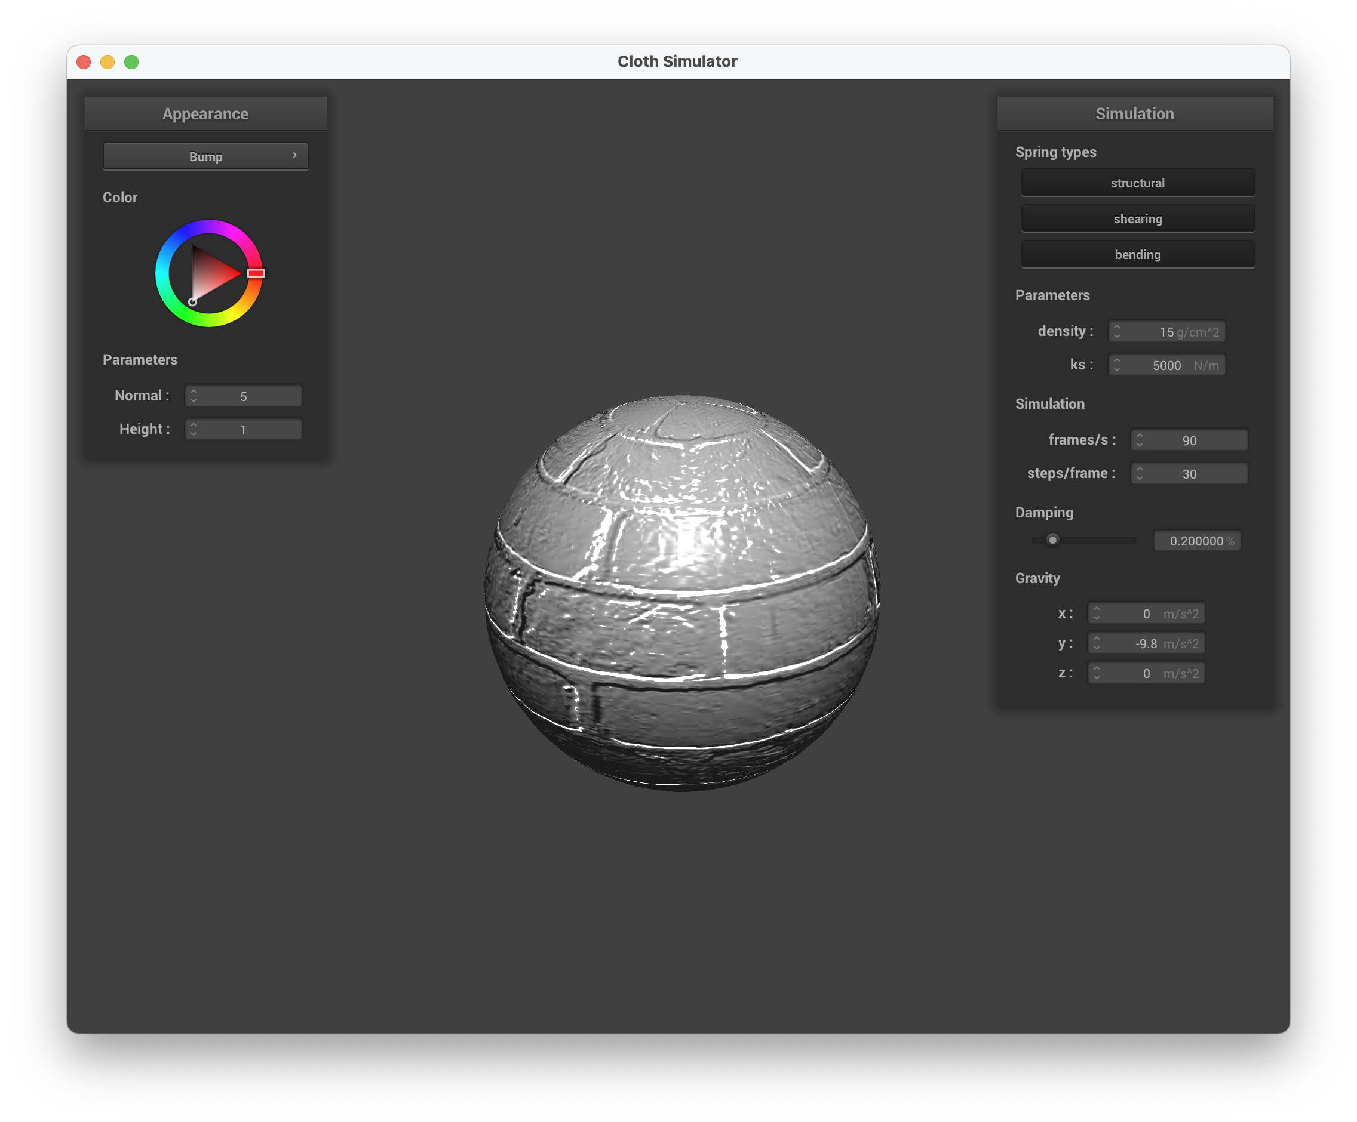Click the gravity y value field
1357x1122 pixels.
tap(1146, 643)
